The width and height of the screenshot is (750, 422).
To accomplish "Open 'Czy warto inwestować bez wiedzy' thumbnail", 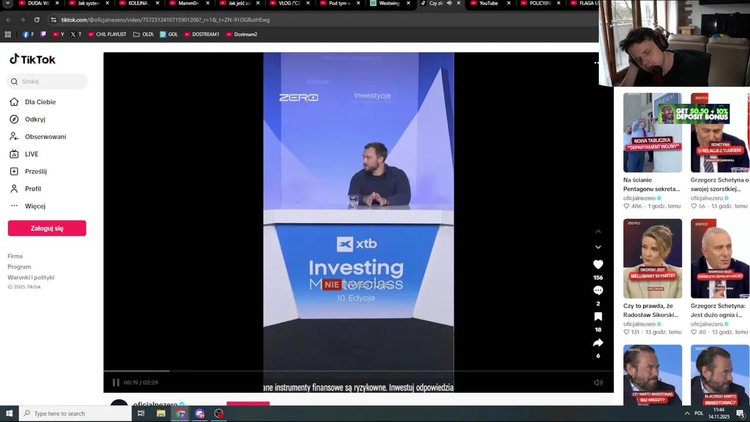I will click(x=653, y=375).
